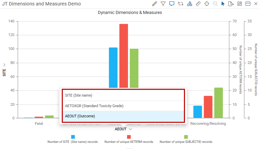259x149 pixels.
Task: Click the blue Recovering/Resolving bar
Action: [x=198, y=112]
